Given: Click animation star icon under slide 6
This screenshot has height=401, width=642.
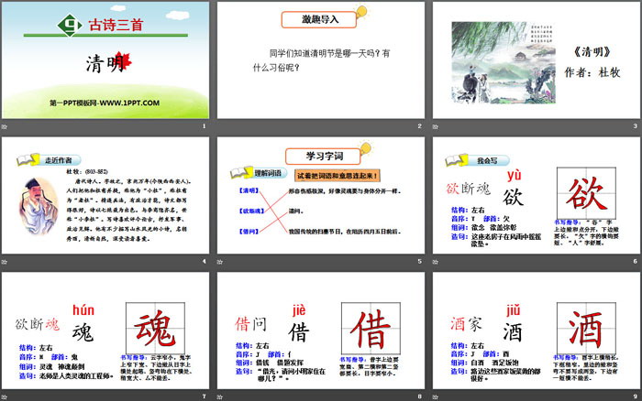Looking at the screenshot, I should [x=436, y=262].
